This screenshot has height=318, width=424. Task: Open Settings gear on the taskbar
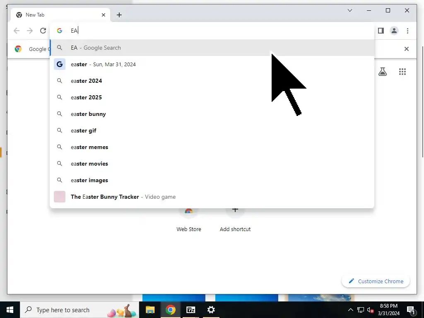click(211, 310)
